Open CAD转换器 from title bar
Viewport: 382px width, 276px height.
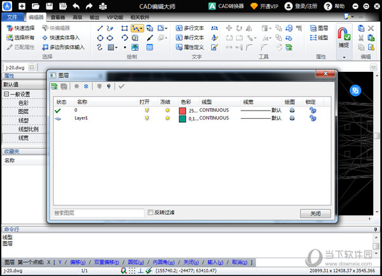click(x=226, y=6)
